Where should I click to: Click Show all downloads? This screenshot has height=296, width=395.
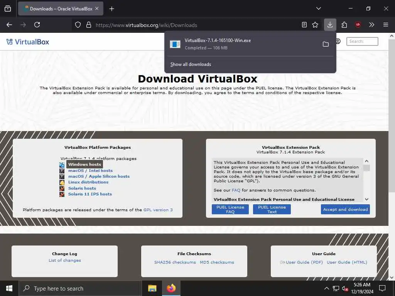point(191,64)
